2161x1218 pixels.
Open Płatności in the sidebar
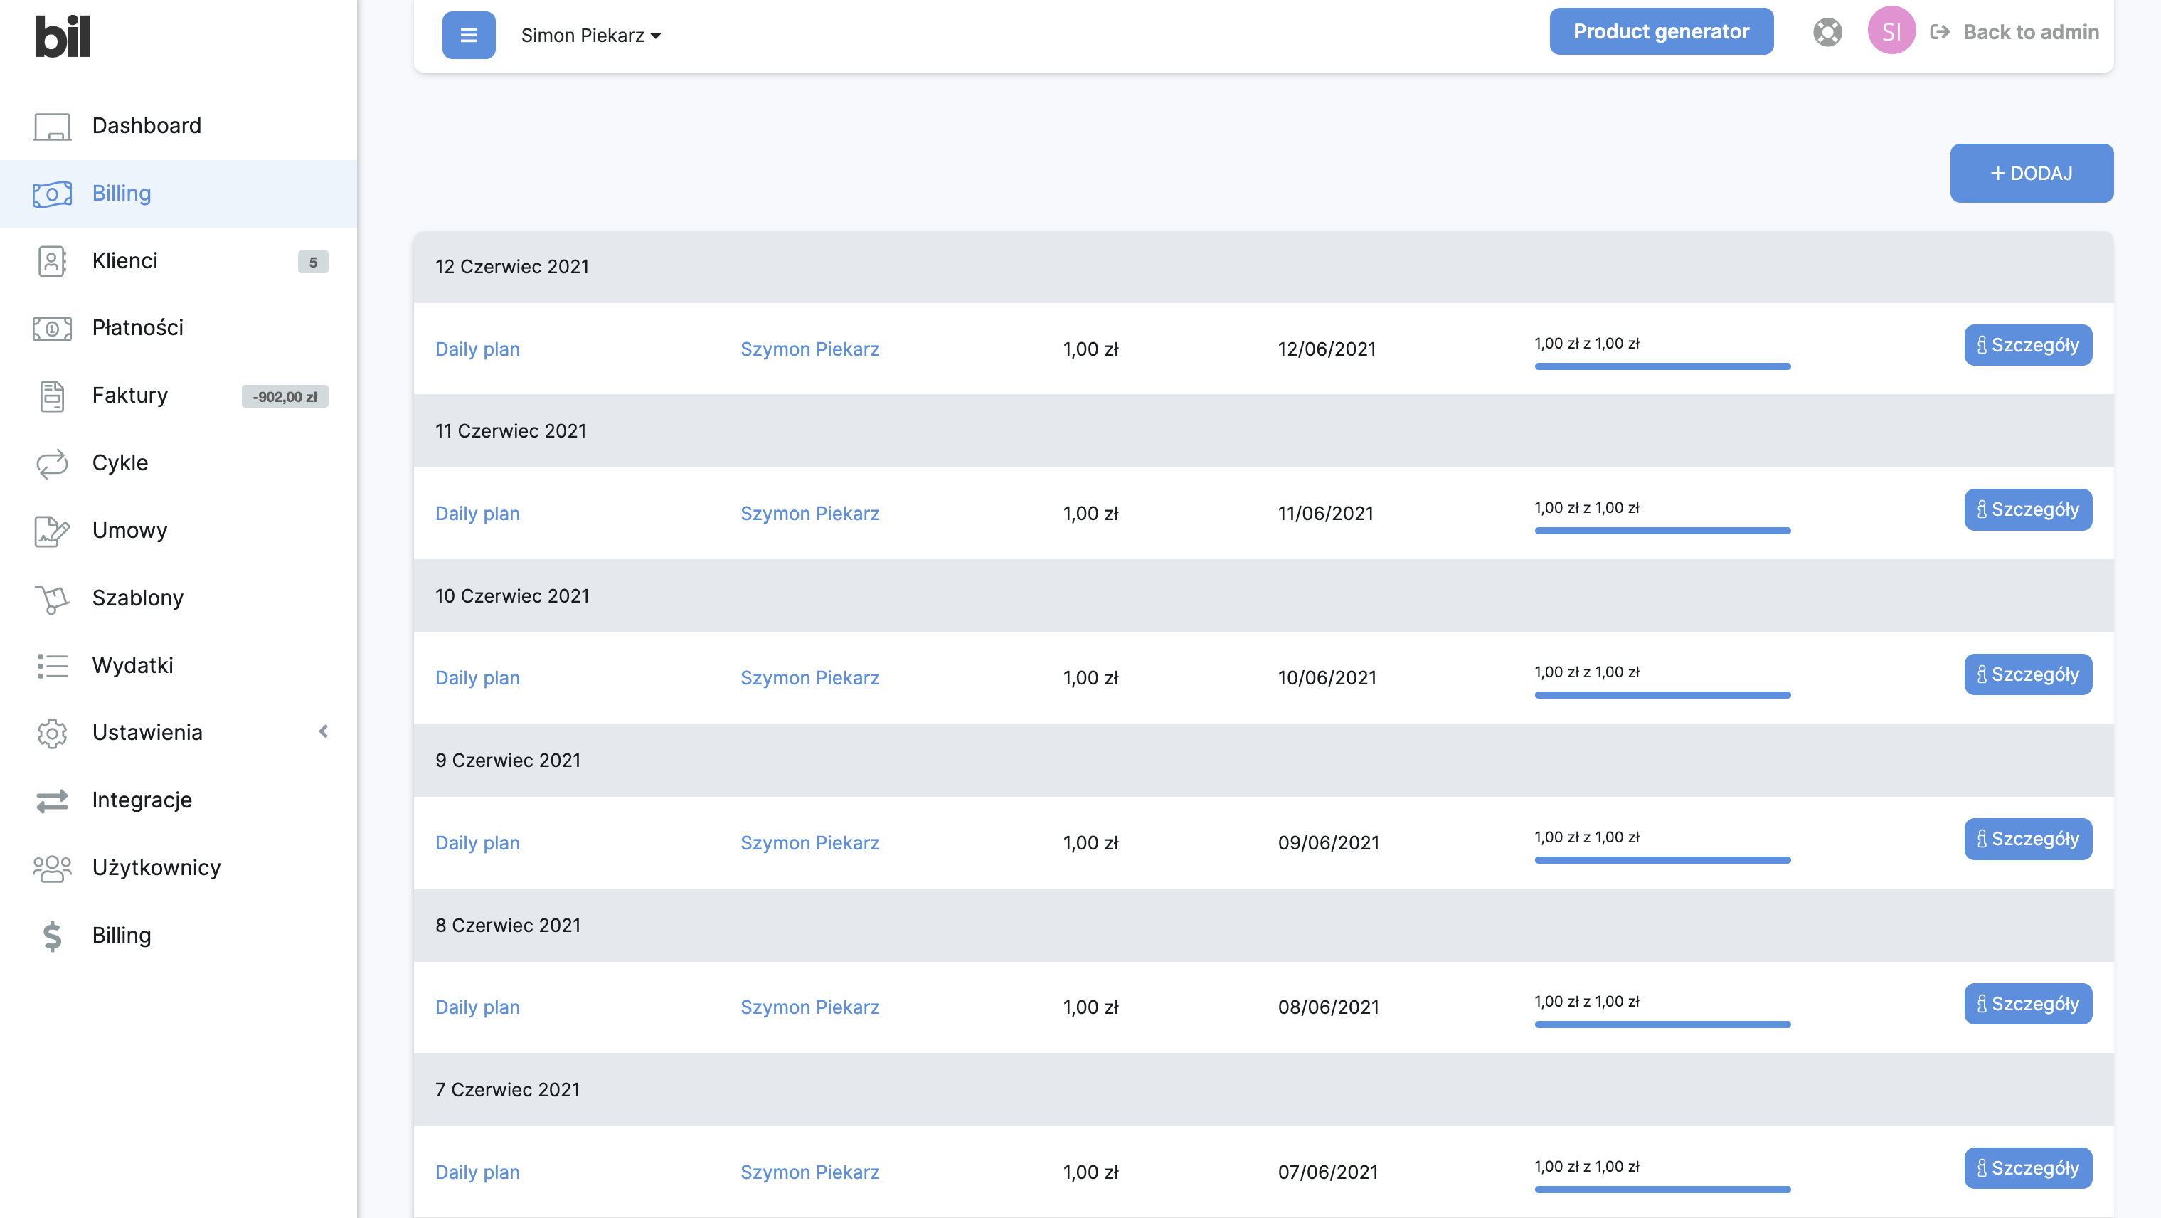coord(137,328)
